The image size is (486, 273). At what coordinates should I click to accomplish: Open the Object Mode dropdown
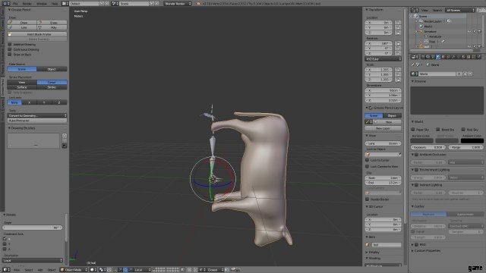coord(74,270)
